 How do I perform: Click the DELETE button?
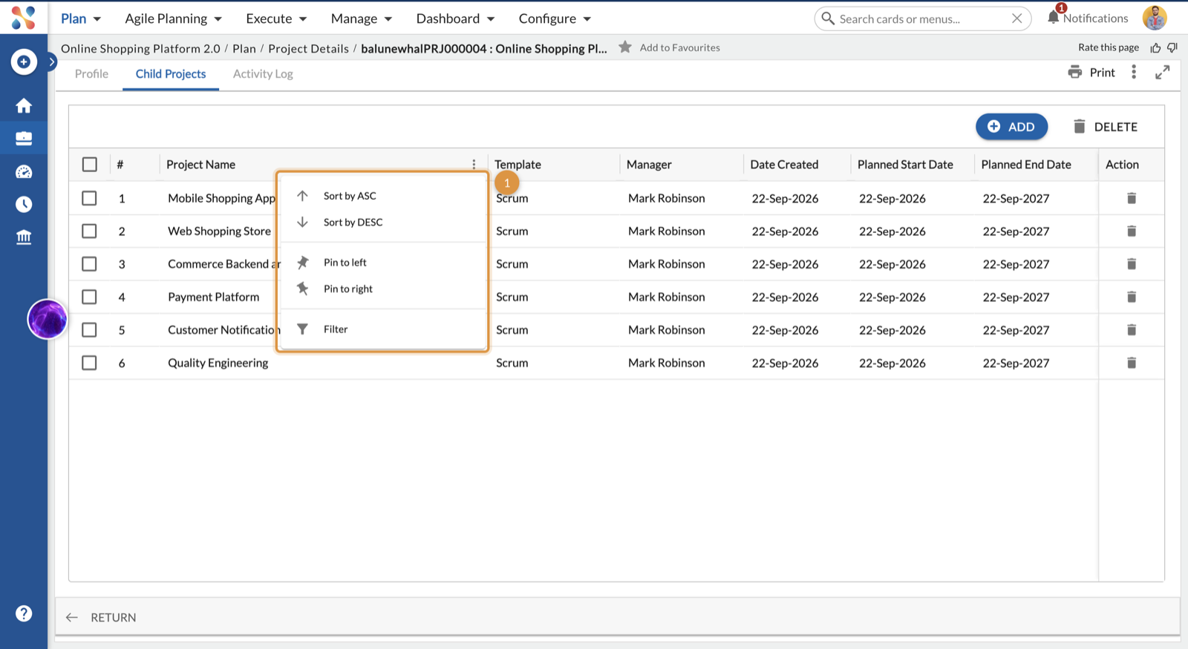point(1105,127)
